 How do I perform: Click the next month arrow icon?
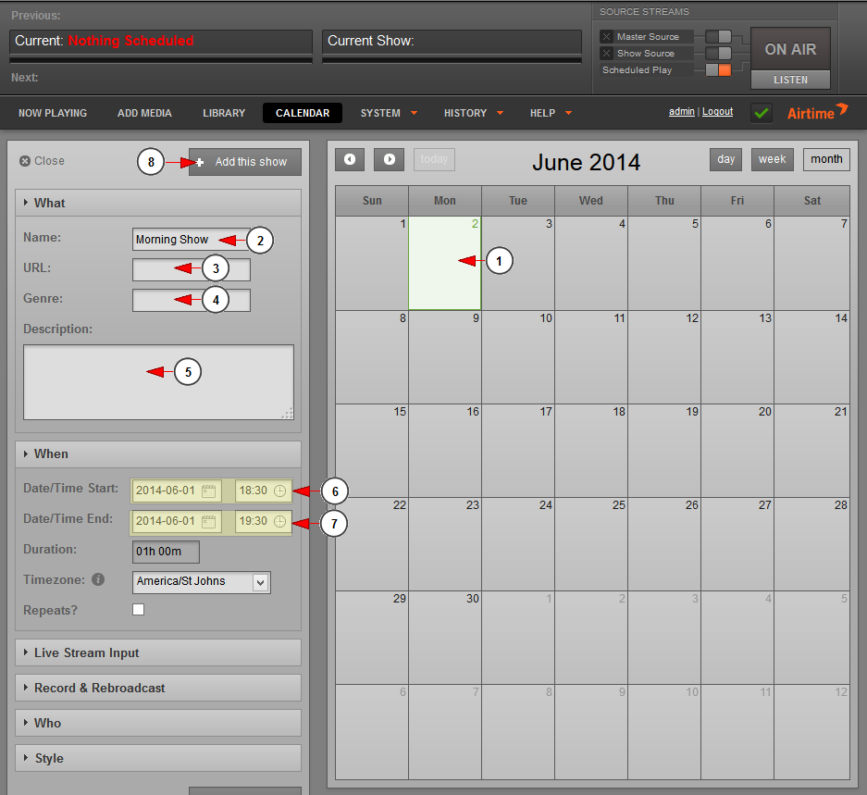pos(389,159)
